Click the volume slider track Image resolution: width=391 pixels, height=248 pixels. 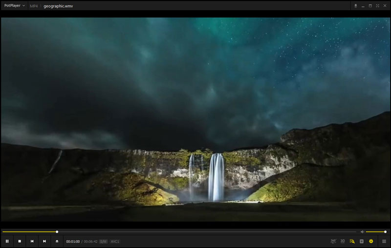point(375,232)
